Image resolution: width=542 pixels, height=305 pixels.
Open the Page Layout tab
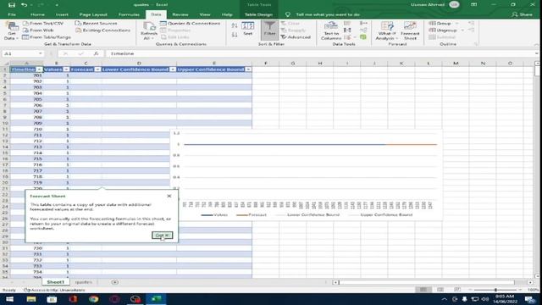pyautogui.click(x=93, y=14)
